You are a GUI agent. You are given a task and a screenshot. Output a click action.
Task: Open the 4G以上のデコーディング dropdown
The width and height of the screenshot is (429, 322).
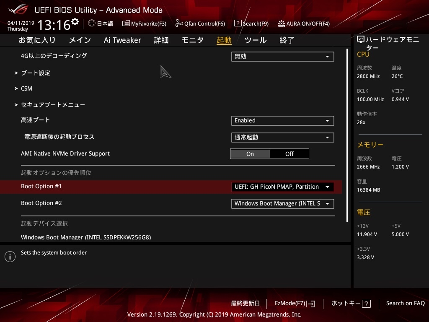[x=283, y=57]
